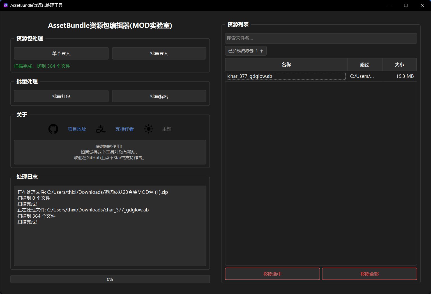Screen dimensions: 431x294
Task: Click the sun icon to switch theme
Action: [x=148, y=129]
